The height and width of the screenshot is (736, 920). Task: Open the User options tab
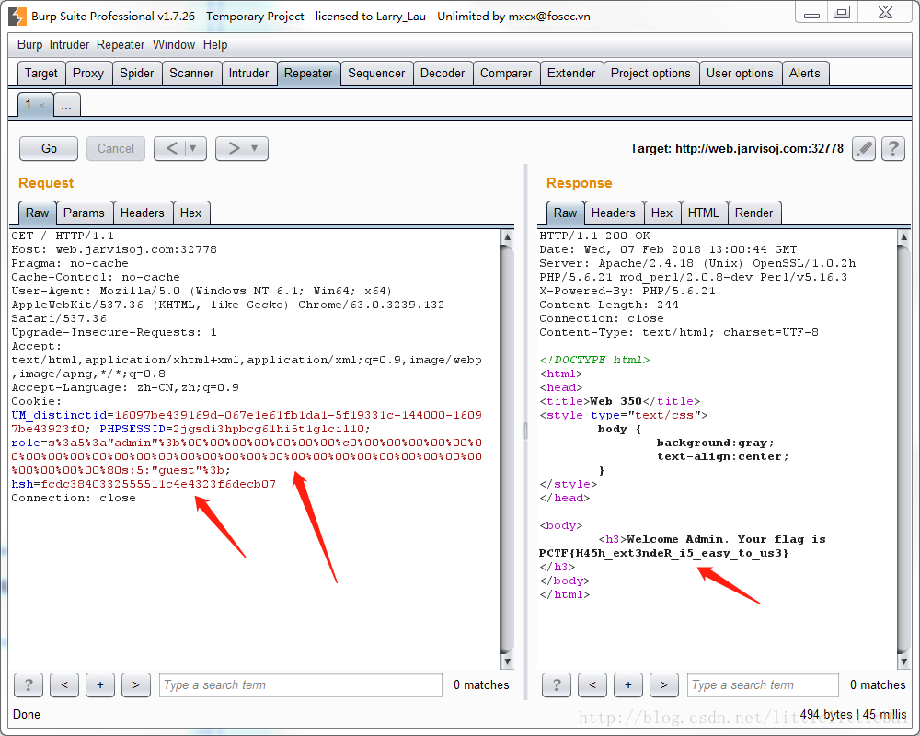[740, 74]
